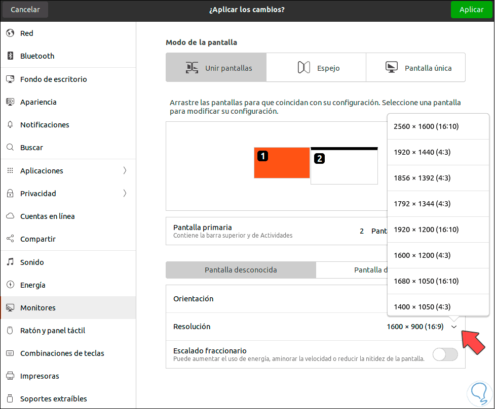Select the Sonido music note icon
Screen dimensions: 495x409
point(10,262)
